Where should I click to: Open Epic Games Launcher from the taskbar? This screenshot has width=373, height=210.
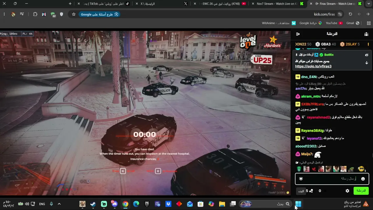click(147, 204)
